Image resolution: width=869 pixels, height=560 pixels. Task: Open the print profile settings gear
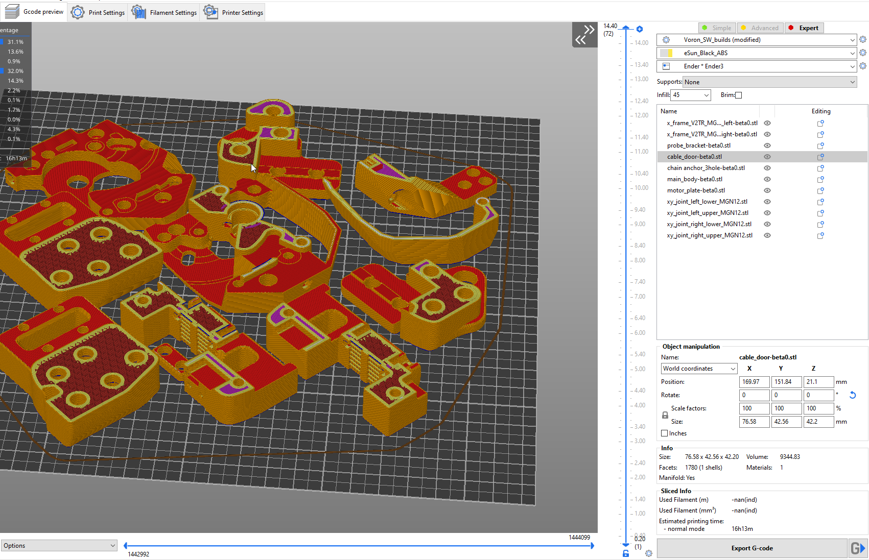(x=863, y=39)
